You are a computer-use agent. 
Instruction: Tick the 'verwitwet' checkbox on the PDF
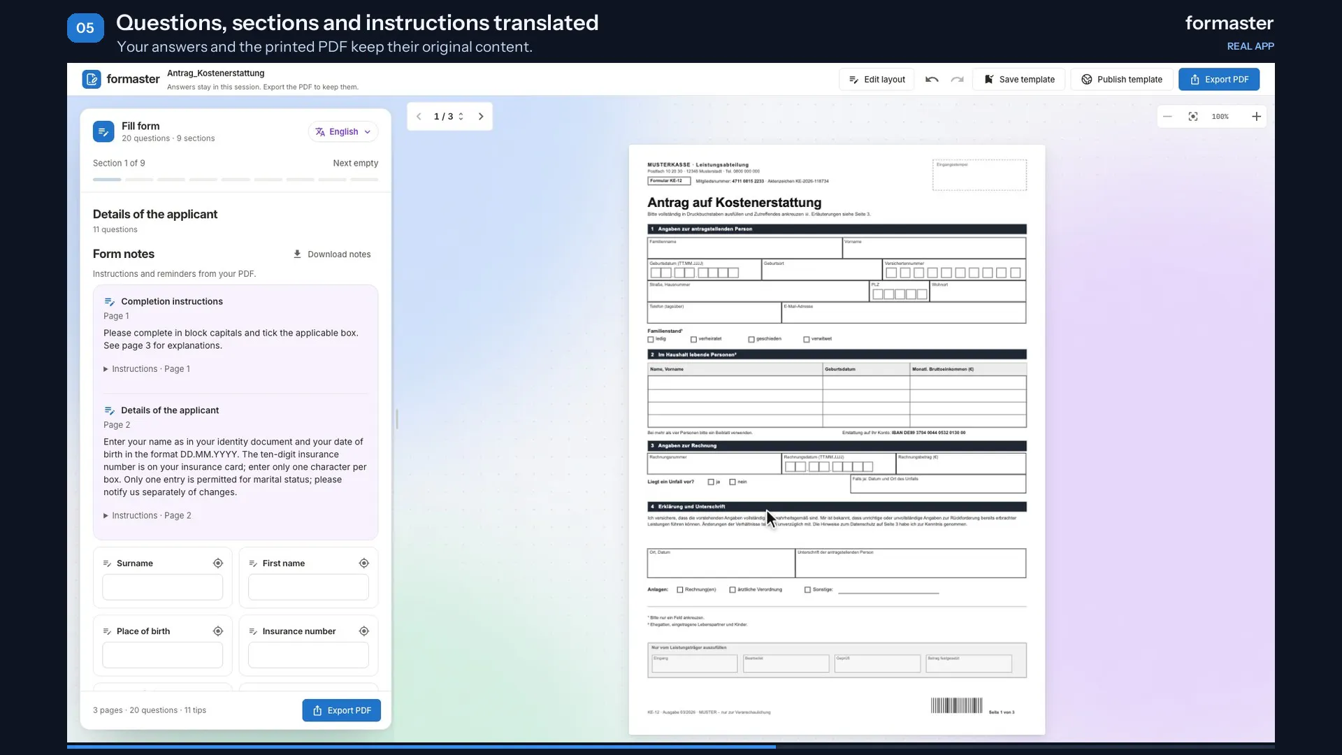[x=807, y=340]
